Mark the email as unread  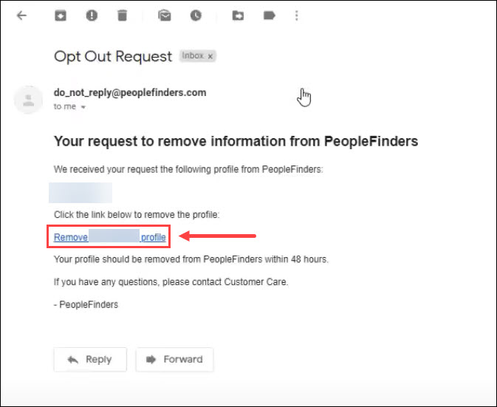(165, 16)
